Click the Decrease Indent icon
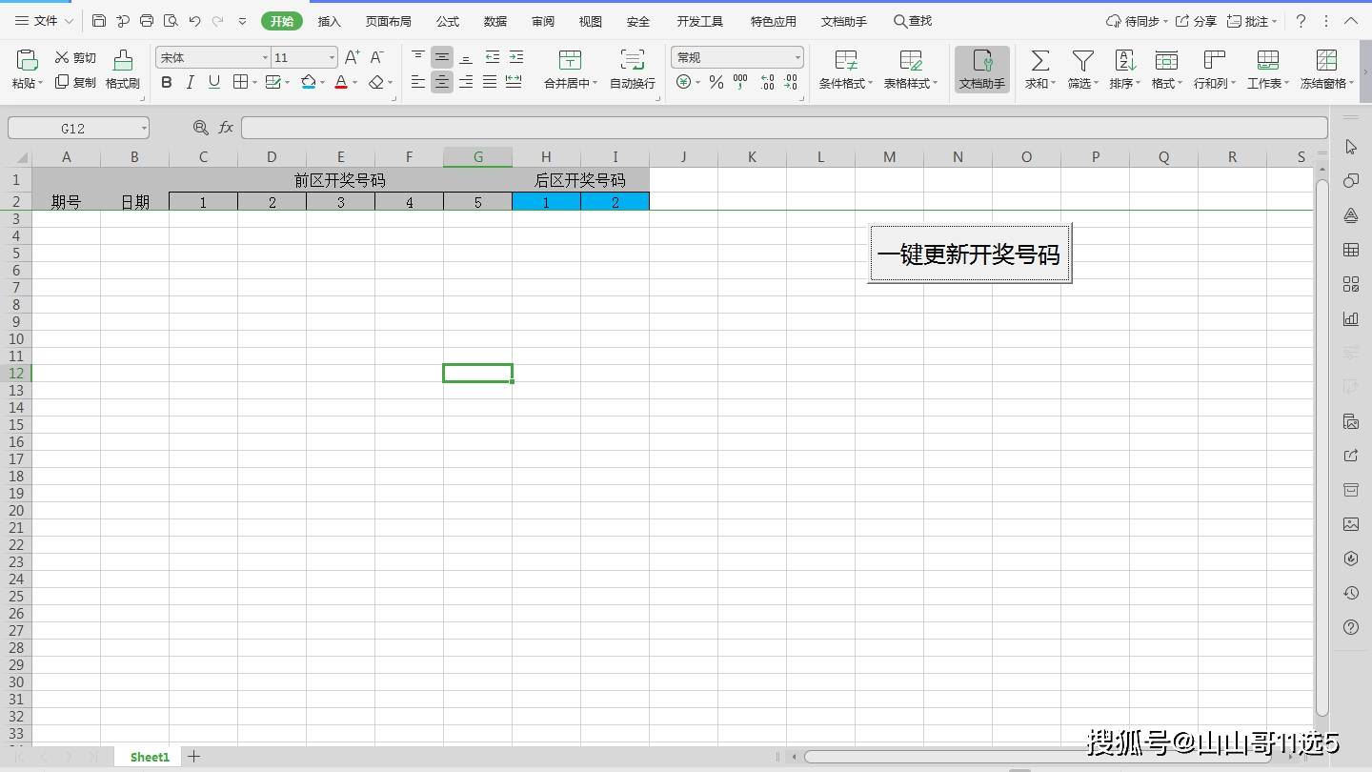Image resolution: width=1372 pixels, height=772 pixels. [x=492, y=57]
